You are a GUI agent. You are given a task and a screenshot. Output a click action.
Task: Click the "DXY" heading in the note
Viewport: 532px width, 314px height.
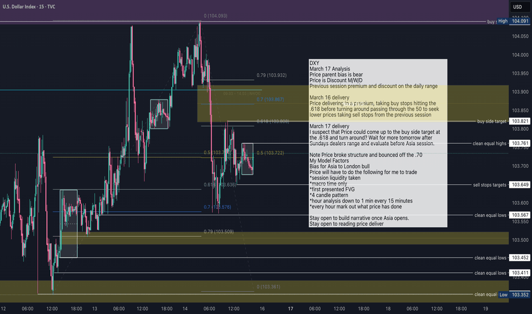point(314,63)
